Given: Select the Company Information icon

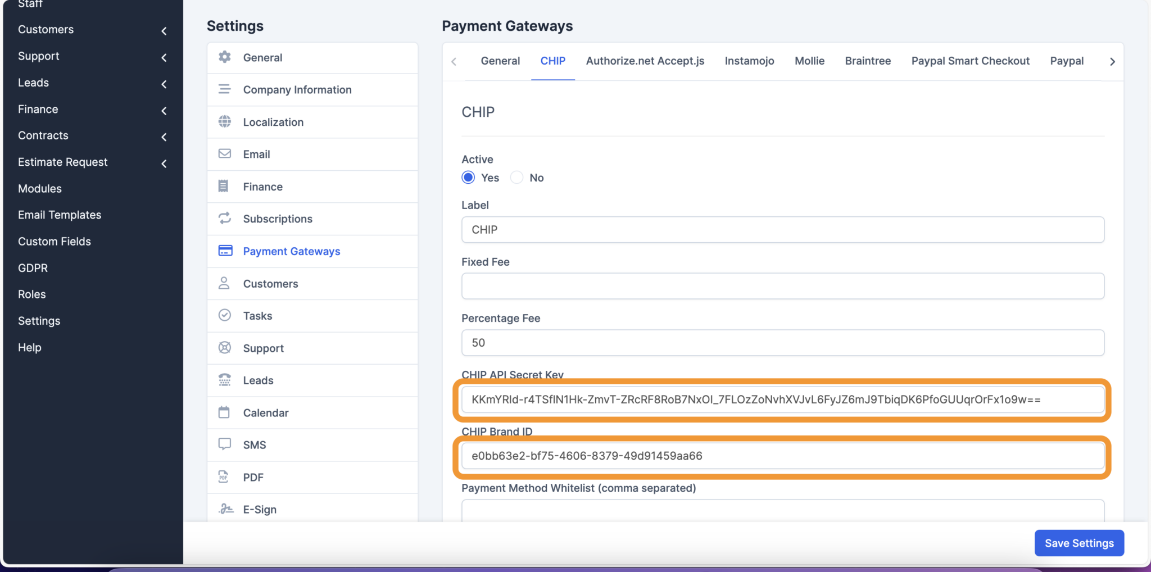Looking at the screenshot, I should click(x=224, y=89).
